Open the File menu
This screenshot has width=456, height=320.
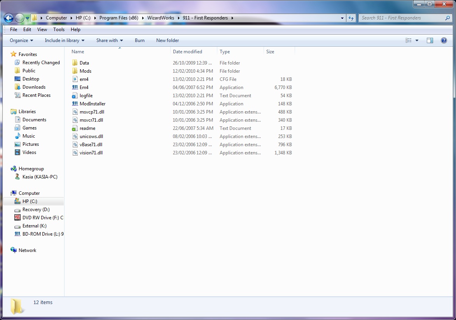(x=14, y=30)
